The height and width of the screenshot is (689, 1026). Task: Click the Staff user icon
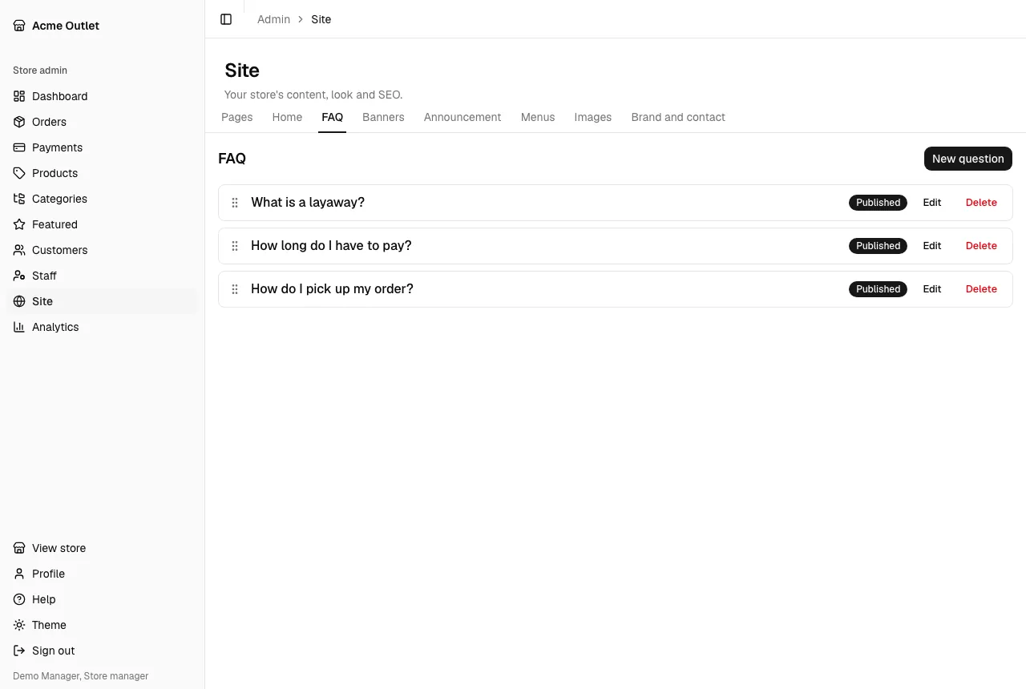coord(19,276)
